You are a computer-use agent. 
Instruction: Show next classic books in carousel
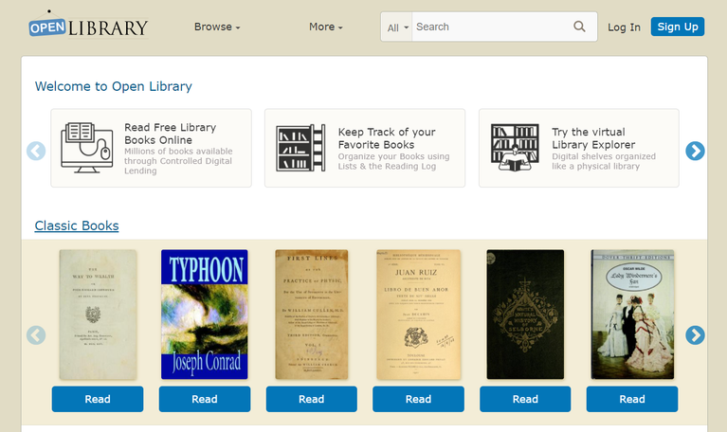pos(695,335)
